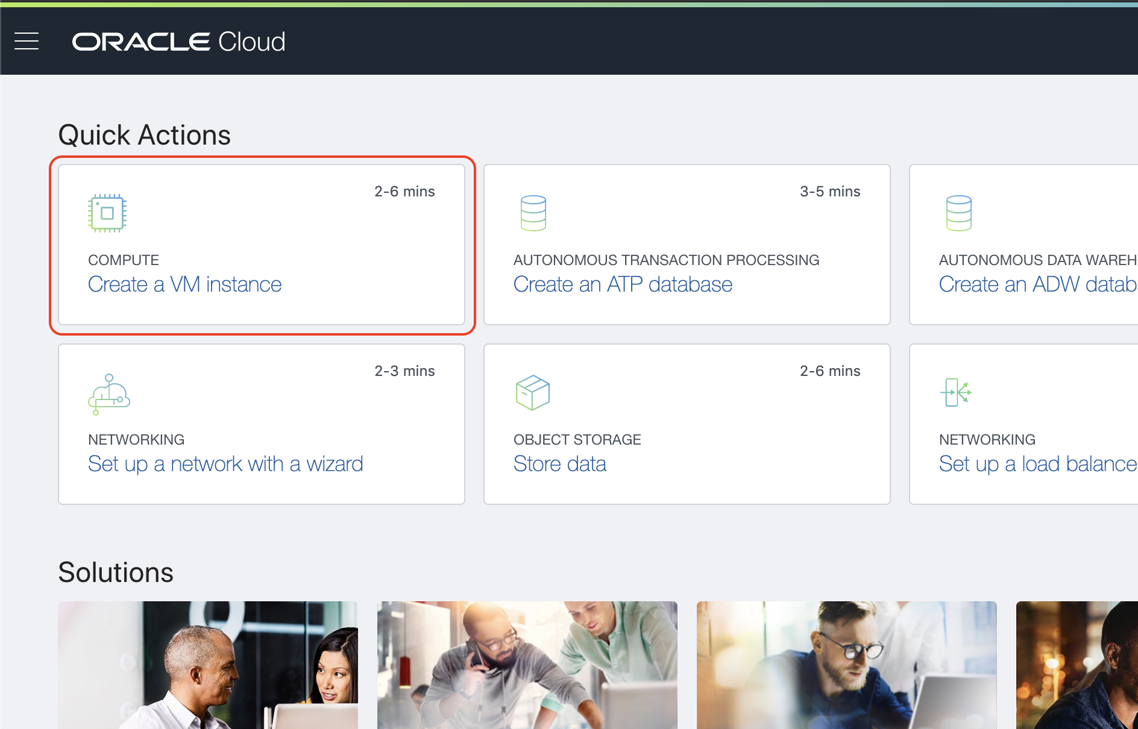Click NETWORKING label on the wizard card

point(136,440)
